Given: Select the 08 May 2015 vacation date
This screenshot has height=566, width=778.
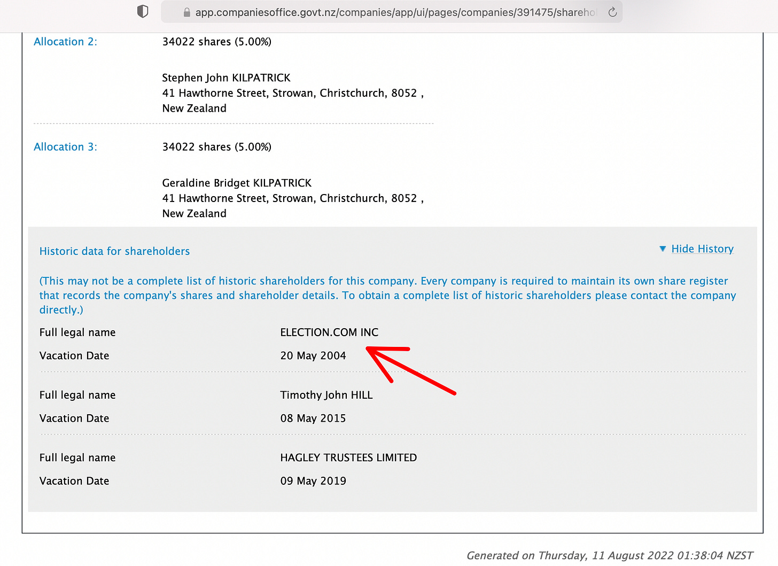Looking at the screenshot, I should tap(313, 418).
